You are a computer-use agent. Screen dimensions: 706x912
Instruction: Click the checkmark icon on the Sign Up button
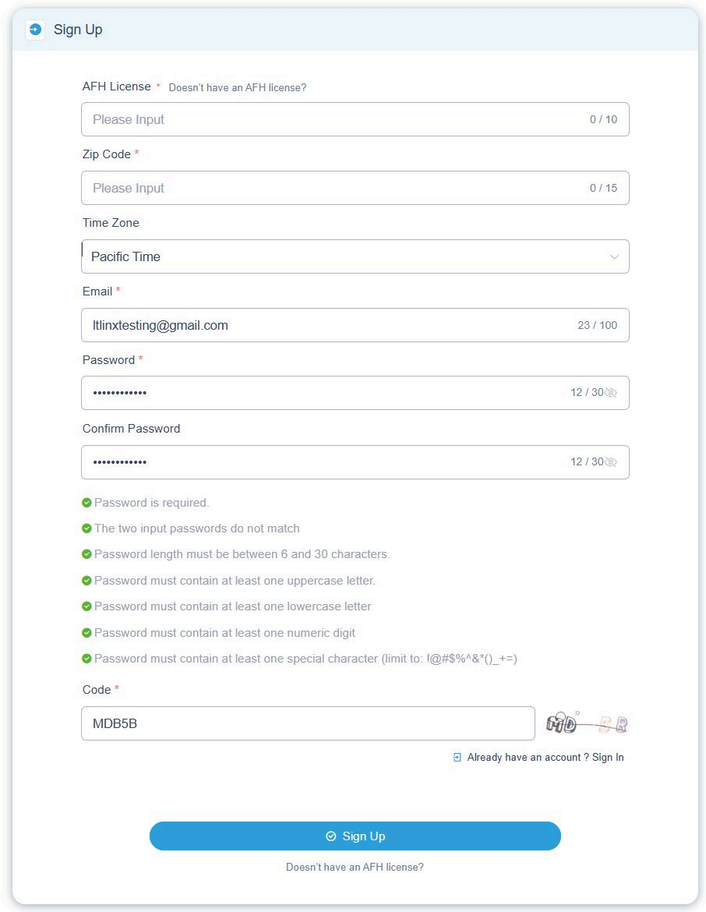[331, 836]
